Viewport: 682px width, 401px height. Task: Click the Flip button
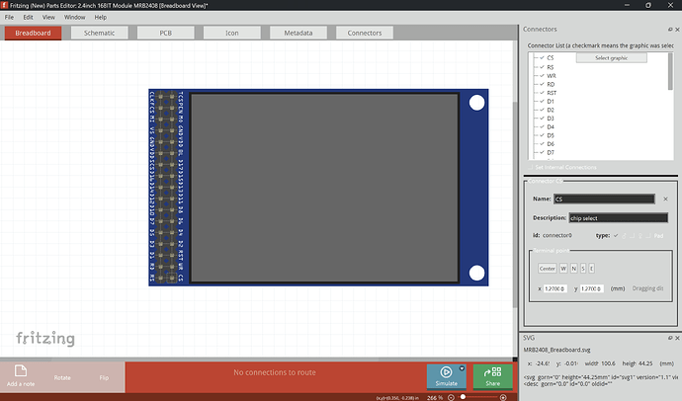[x=104, y=377]
